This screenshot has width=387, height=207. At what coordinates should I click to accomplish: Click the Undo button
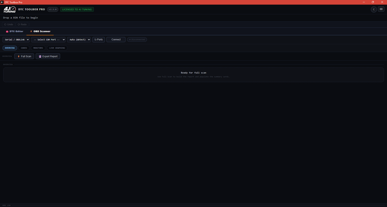[9, 25]
